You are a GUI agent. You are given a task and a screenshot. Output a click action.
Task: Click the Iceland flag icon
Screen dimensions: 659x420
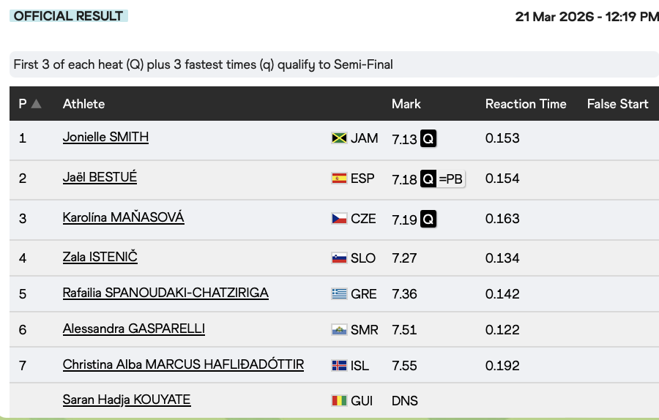click(339, 366)
